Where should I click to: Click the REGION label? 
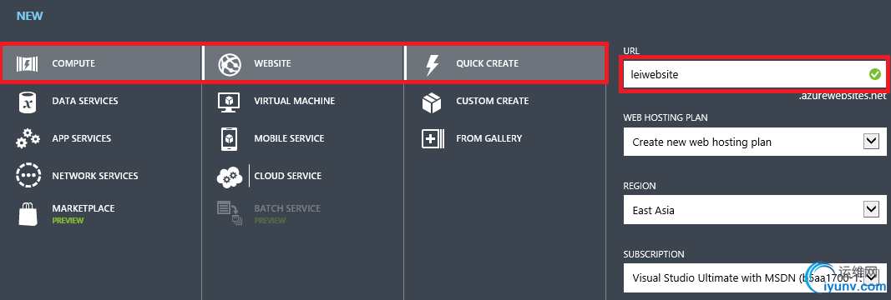click(640, 186)
